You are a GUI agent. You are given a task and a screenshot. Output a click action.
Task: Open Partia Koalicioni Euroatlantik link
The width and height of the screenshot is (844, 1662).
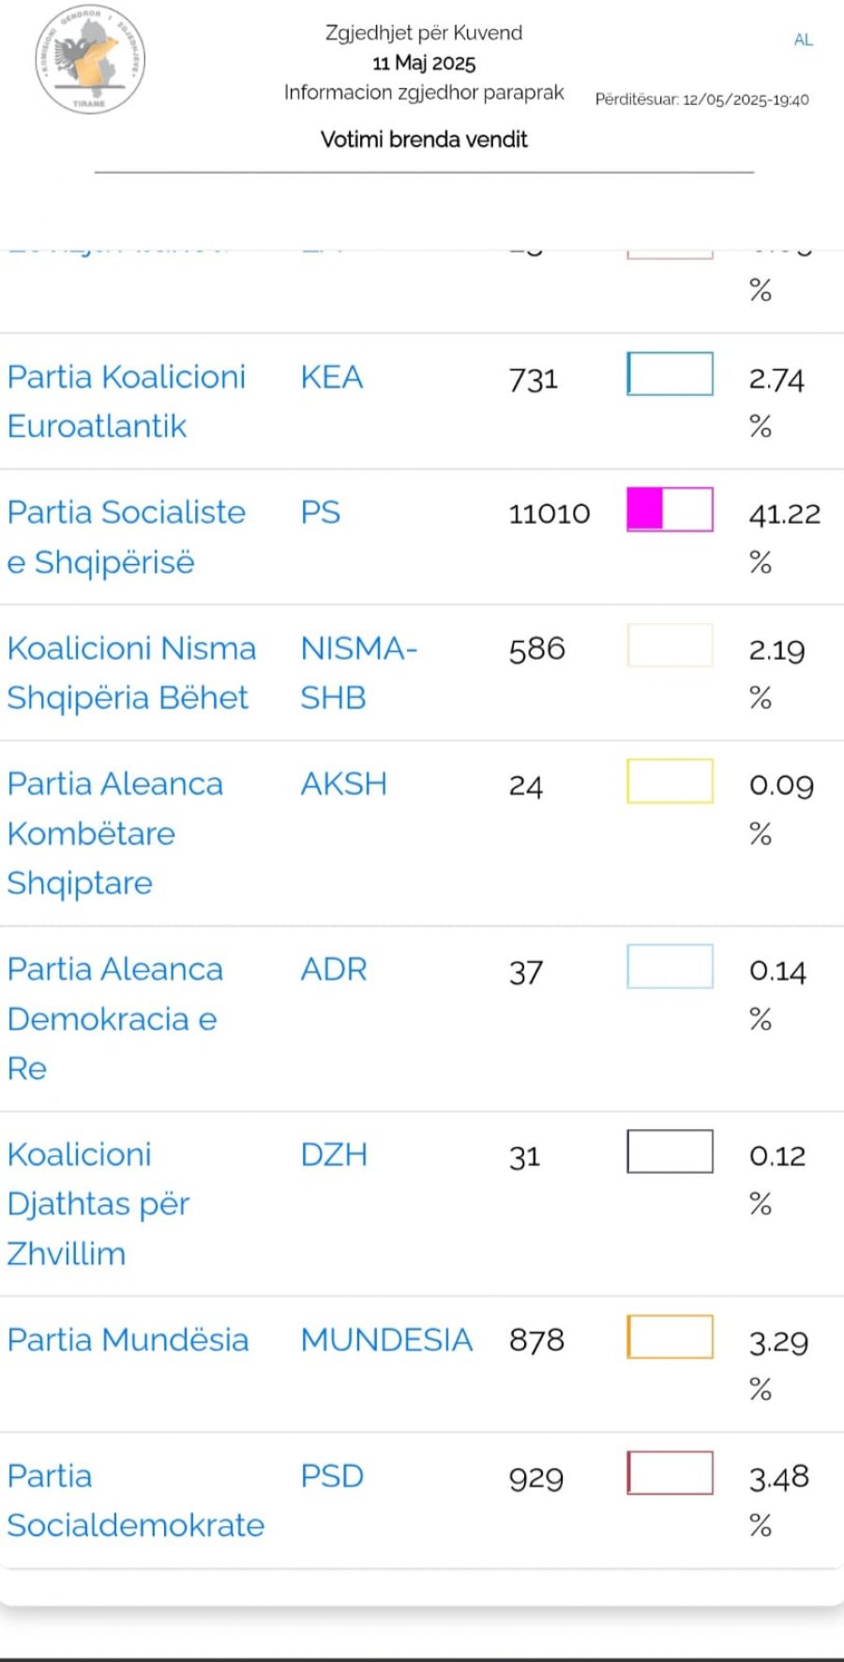coord(126,402)
